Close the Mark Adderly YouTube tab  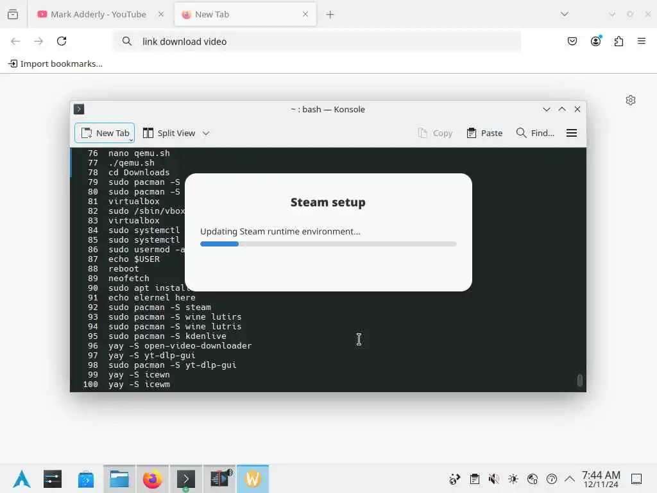click(161, 14)
